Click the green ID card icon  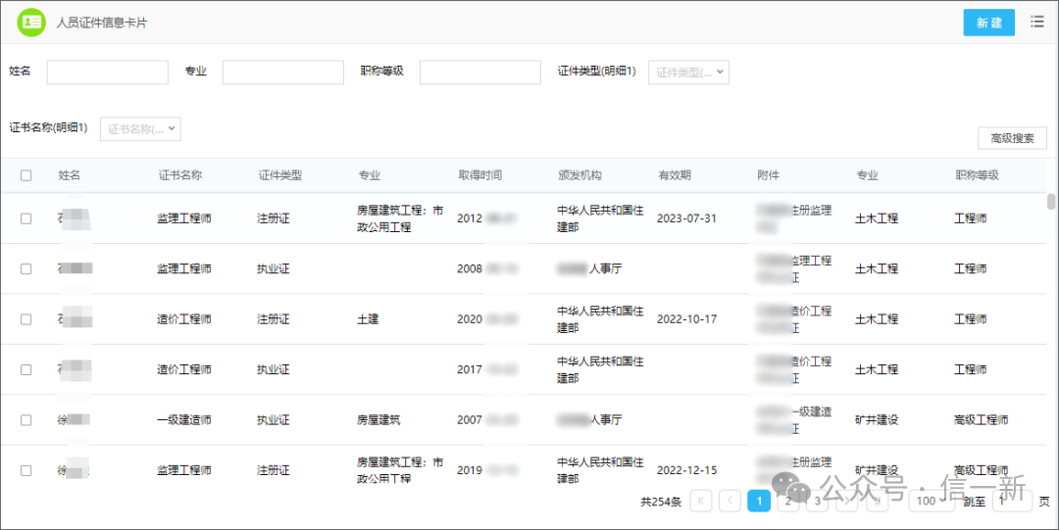31,23
